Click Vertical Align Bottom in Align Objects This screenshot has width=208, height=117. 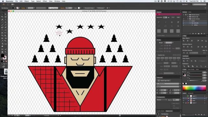pyautogui.click(x=206, y=41)
